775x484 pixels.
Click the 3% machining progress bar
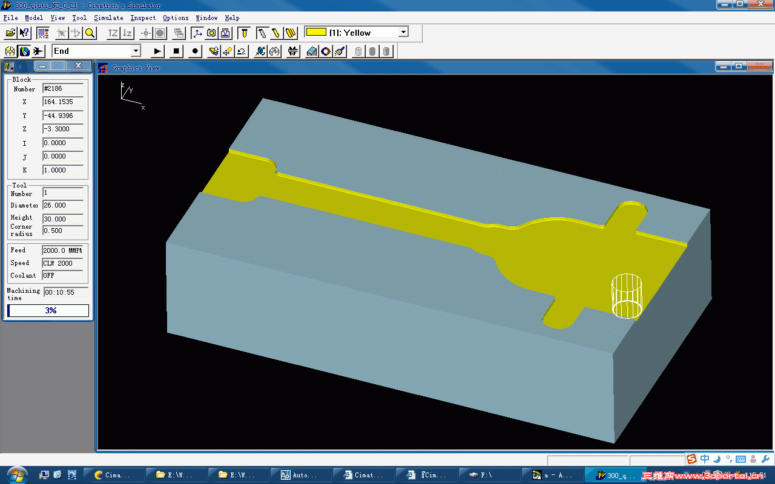[48, 310]
